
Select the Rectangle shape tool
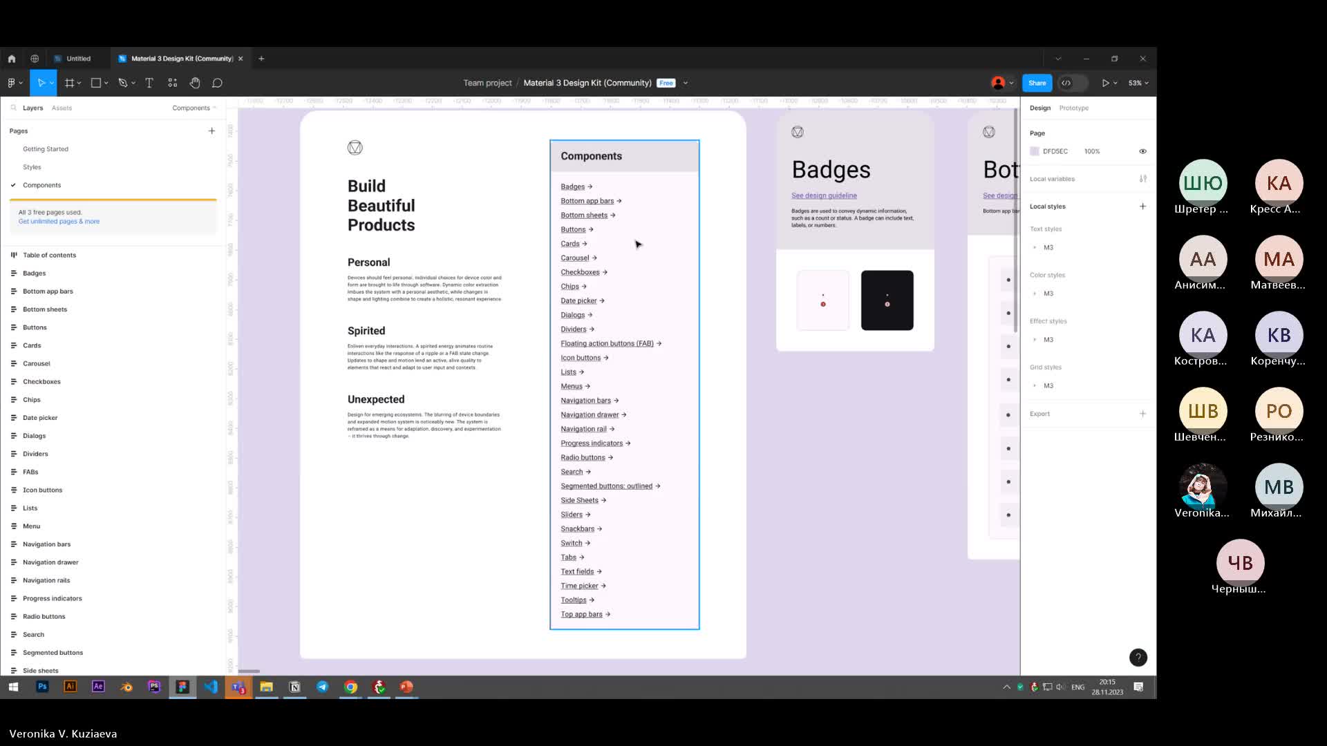pyautogui.click(x=96, y=83)
